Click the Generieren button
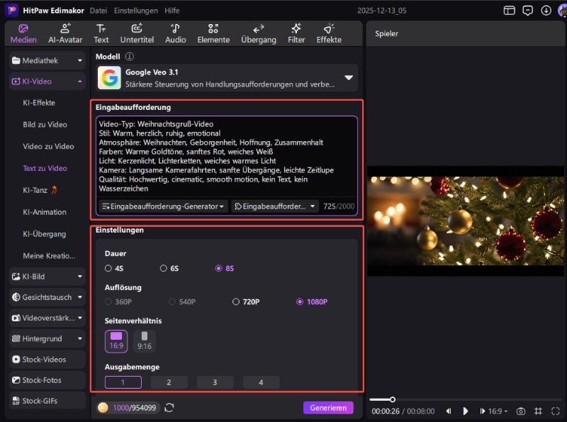 tap(328, 408)
